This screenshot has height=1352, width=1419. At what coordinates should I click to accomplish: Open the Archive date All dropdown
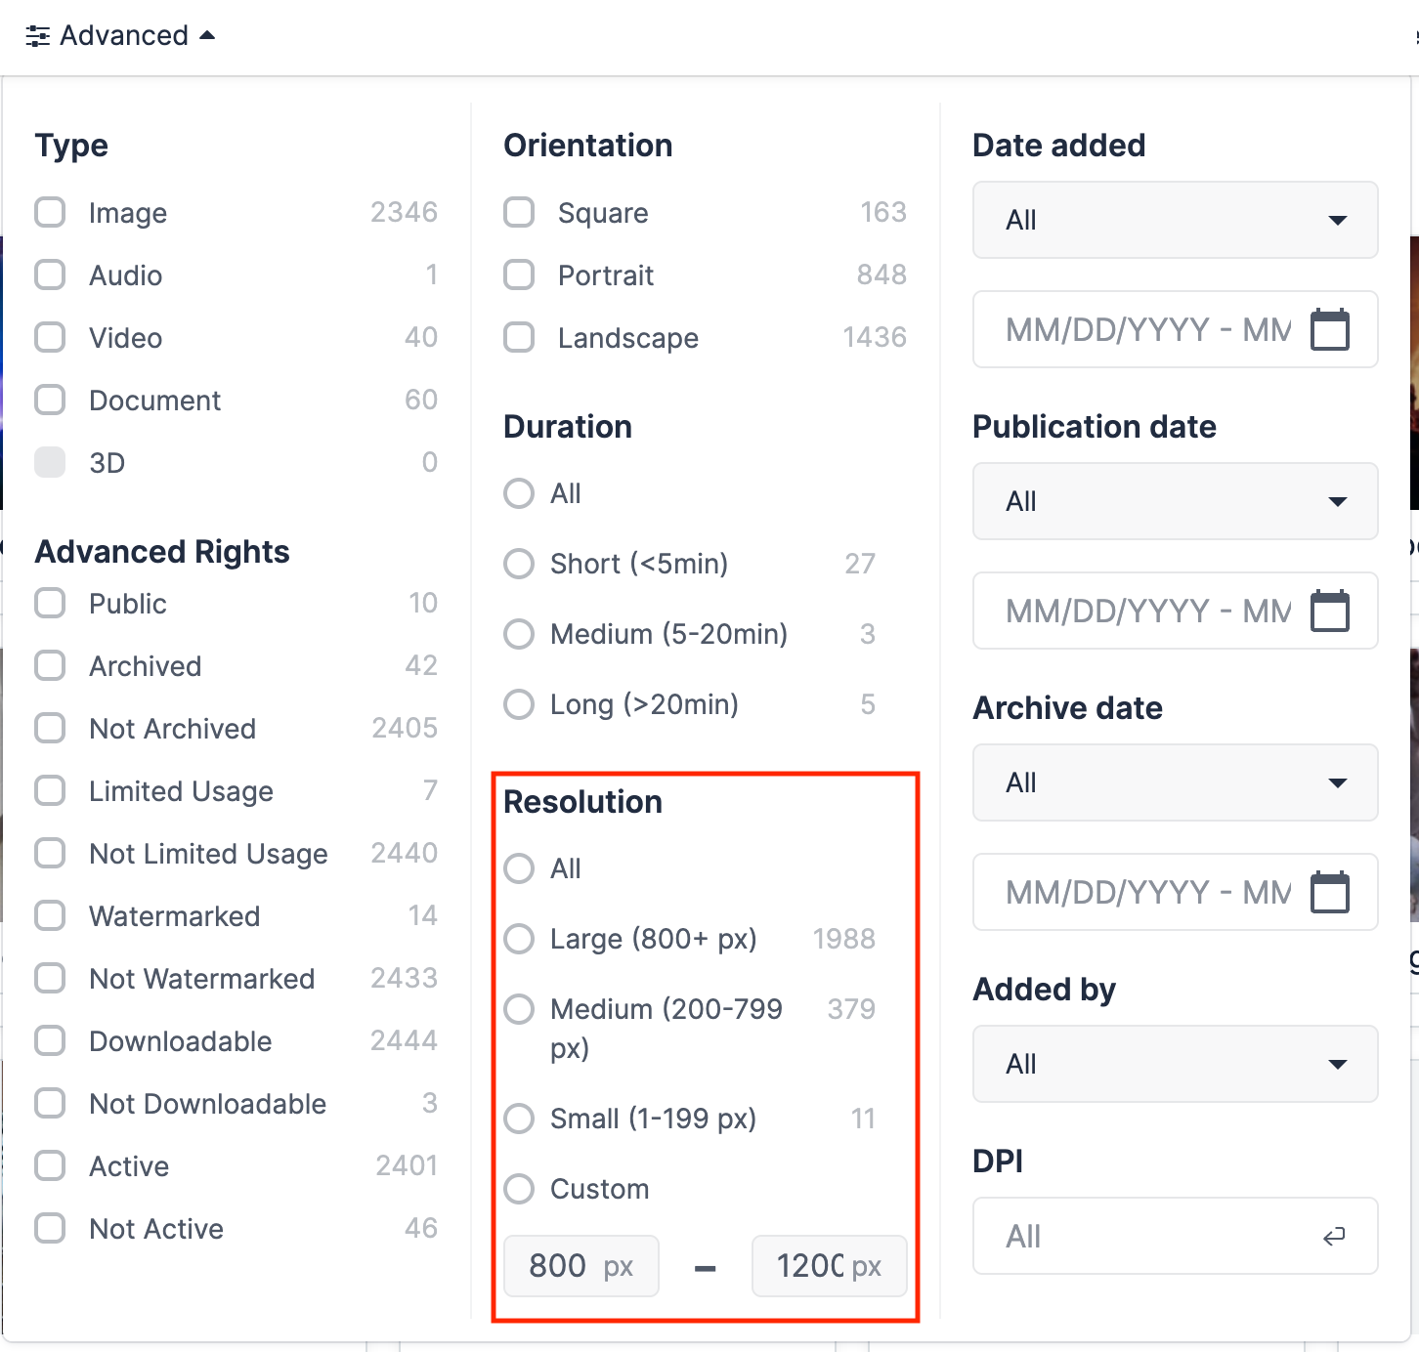(1175, 782)
